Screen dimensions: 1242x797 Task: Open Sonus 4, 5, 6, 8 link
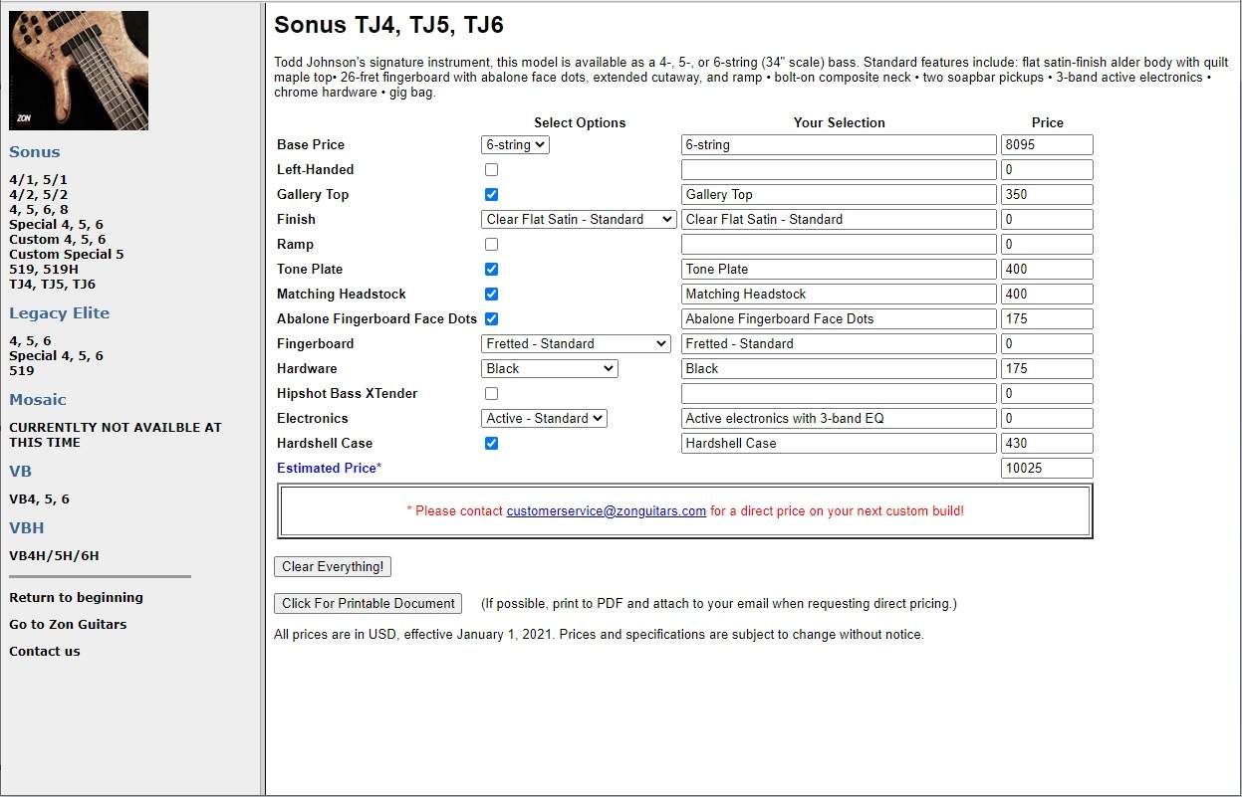(x=39, y=210)
